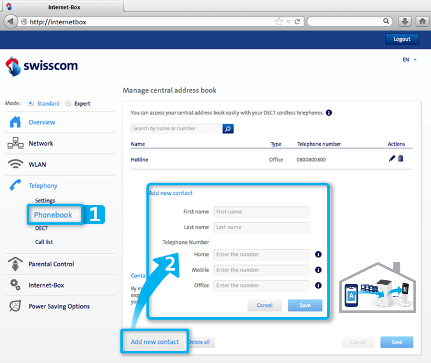This screenshot has width=431, height=363.
Task: Go to browser home page icon
Action: click(422, 22)
